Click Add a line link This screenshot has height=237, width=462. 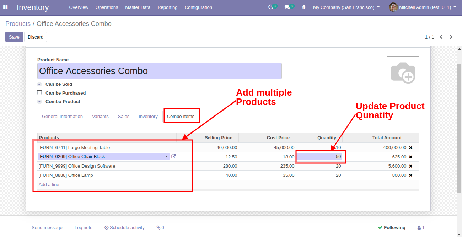click(49, 185)
